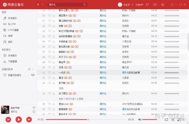
Task: Select song title 花海
Action: 61,67
